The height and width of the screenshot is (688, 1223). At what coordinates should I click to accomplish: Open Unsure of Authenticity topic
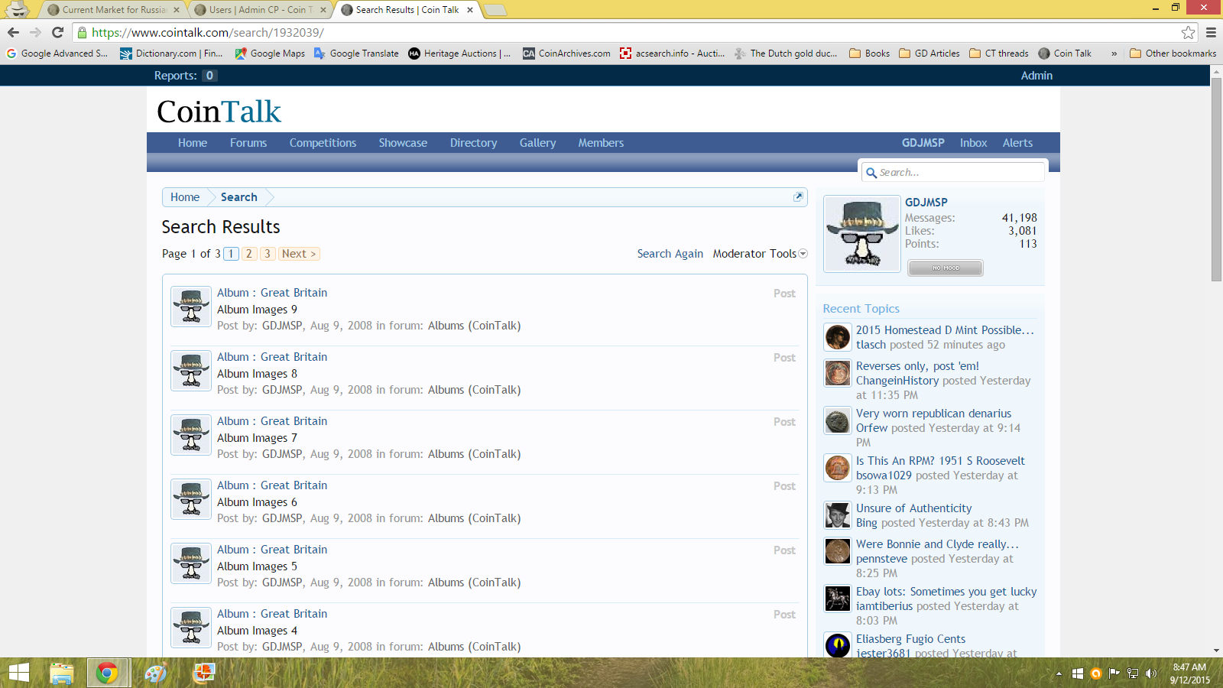913,508
